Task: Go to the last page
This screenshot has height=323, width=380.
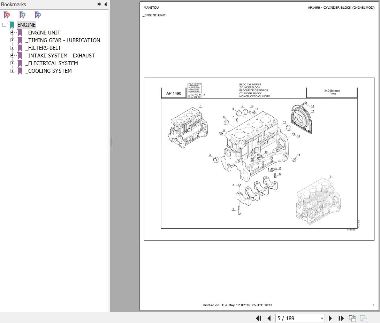Action: coord(341,318)
